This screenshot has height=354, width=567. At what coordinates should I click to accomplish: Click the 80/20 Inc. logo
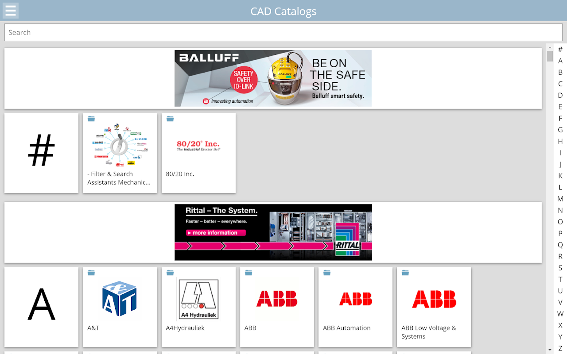pos(198,146)
